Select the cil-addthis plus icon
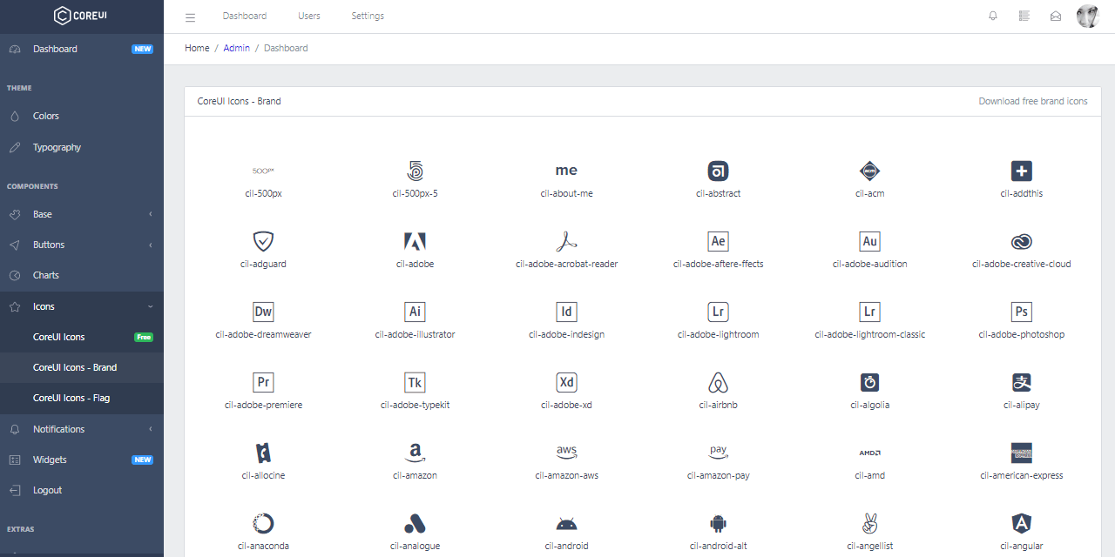Screen dimensions: 1115x557 pyautogui.click(x=1021, y=171)
